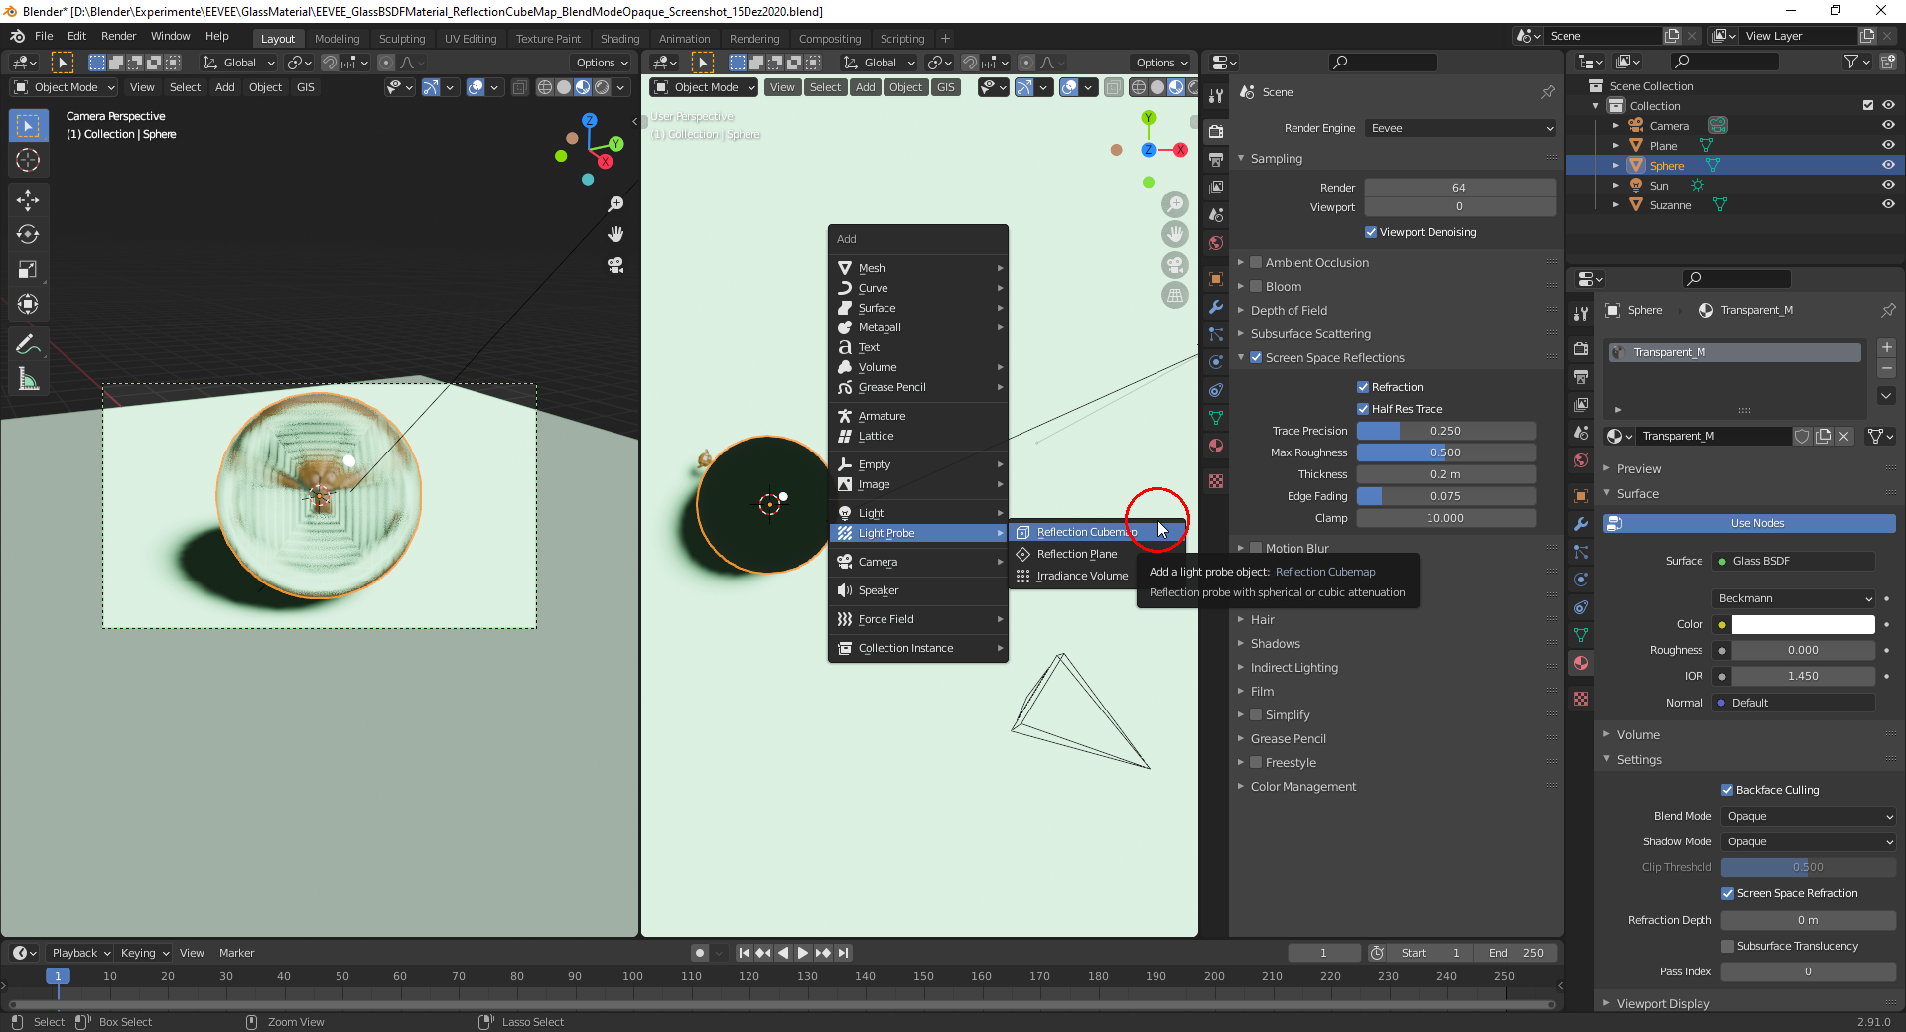Adjust the Max Roughness slider

(x=1445, y=452)
